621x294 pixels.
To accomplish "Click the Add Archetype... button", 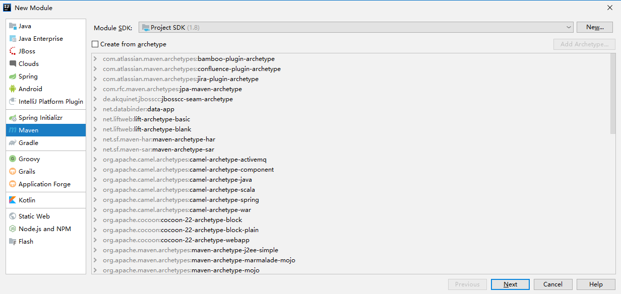I will point(584,44).
